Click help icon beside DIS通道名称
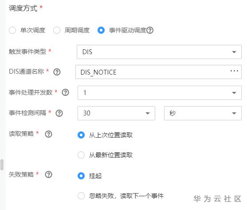This screenshot has width=247, height=210. coord(57,72)
